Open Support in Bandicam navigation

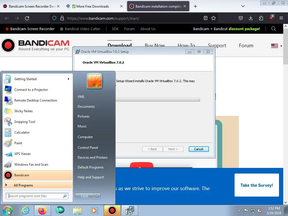[217, 46]
